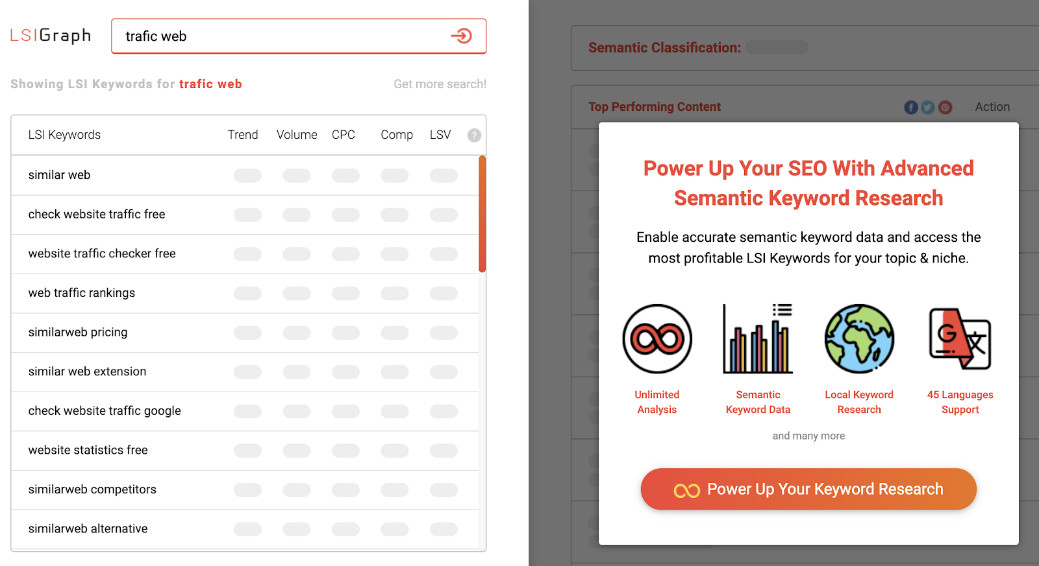Select check website traffic google keyword
The image size is (1039, 566).
click(245, 411)
